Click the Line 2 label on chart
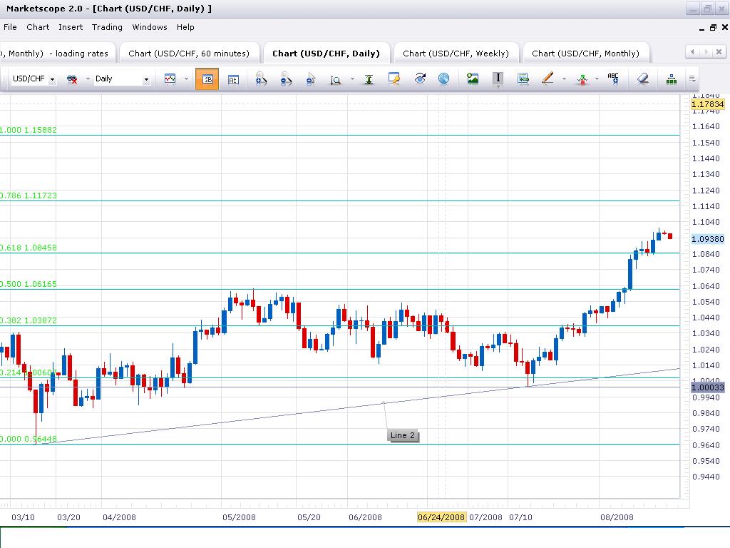 click(403, 435)
